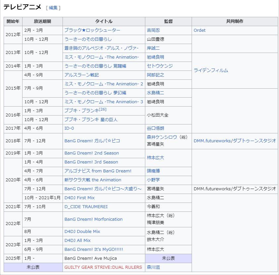
Task: Open the ブラック★ロックシューター title link
Action: pyautogui.click(x=92, y=30)
